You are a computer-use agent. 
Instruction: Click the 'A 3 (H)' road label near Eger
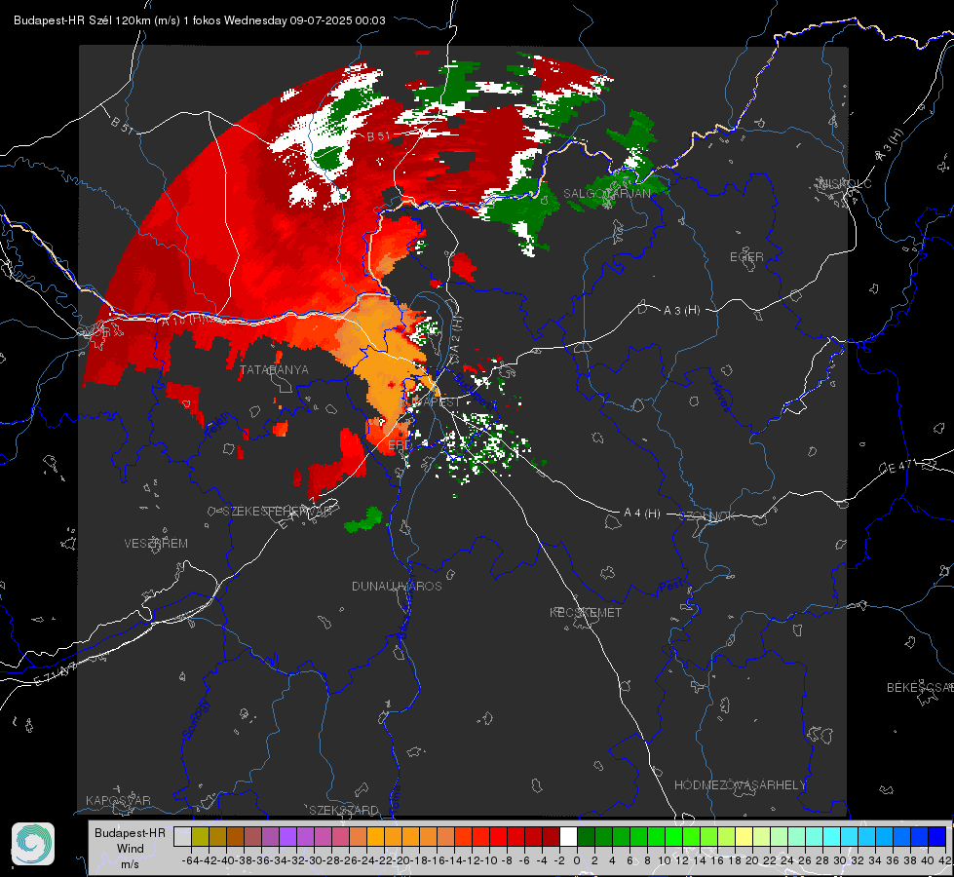(681, 311)
